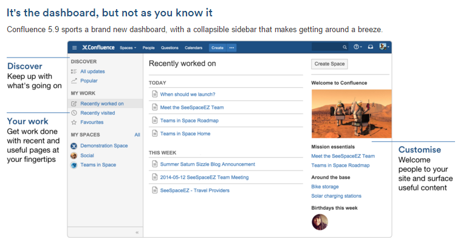Open Meet the SeeSpaceEZ Team under Mission essentials
Image resolution: width=469 pixels, height=245 pixels.
(343, 156)
